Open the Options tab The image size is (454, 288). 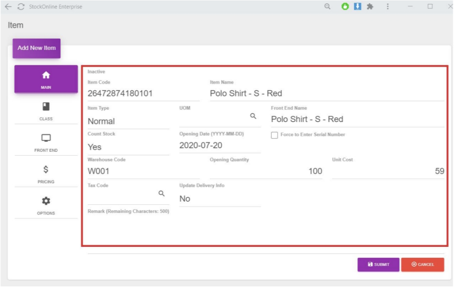pyautogui.click(x=46, y=206)
